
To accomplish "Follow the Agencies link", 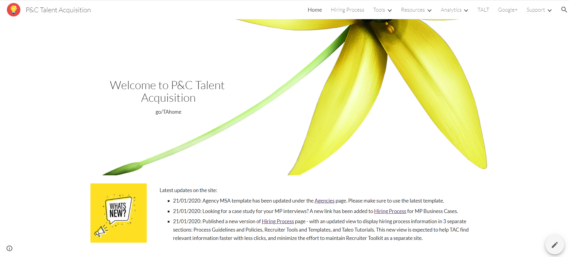I will [x=324, y=201].
